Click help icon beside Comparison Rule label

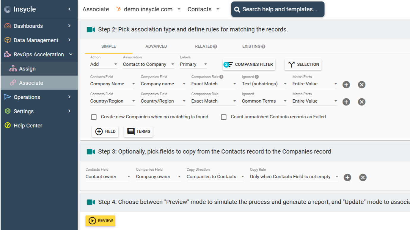coord(221,77)
